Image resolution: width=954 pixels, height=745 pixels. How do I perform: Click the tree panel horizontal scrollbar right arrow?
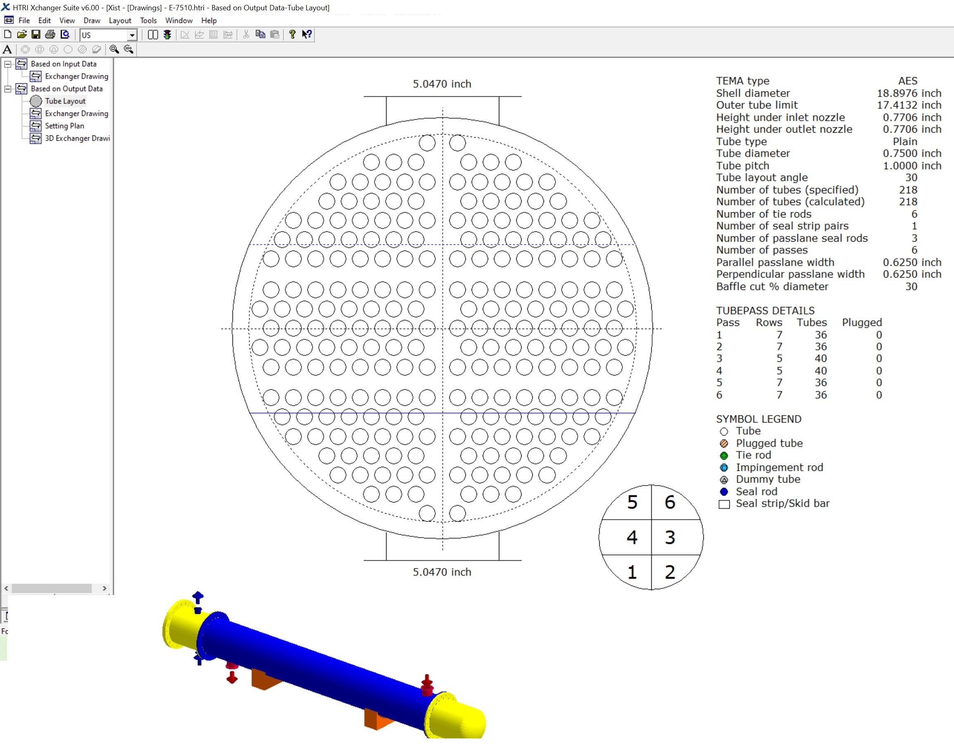coord(104,588)
